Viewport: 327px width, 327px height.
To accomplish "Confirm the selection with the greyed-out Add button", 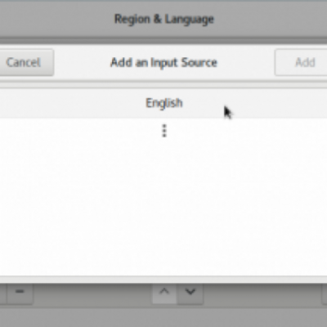I will coord(301,62).
